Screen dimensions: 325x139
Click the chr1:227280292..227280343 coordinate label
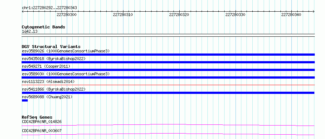click(49, 8)
